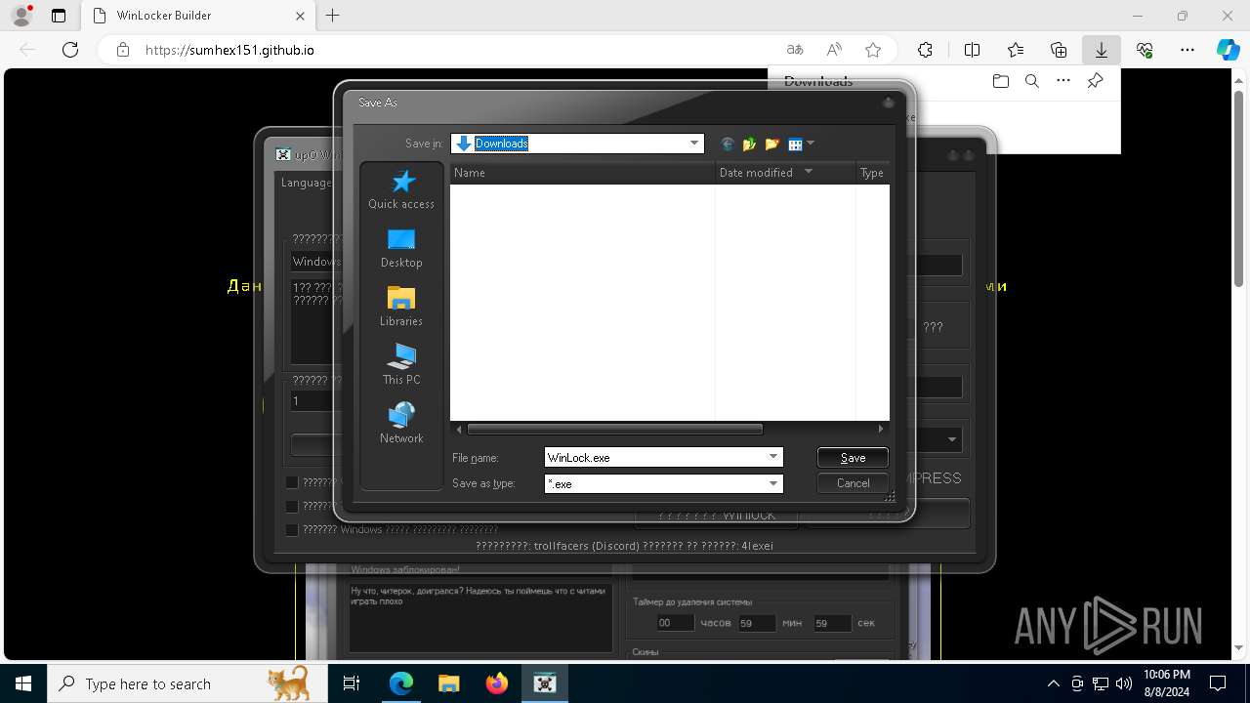Select This PC in places bar
The width and height of the screenshot is (1250, 703).
pos(401,365)
